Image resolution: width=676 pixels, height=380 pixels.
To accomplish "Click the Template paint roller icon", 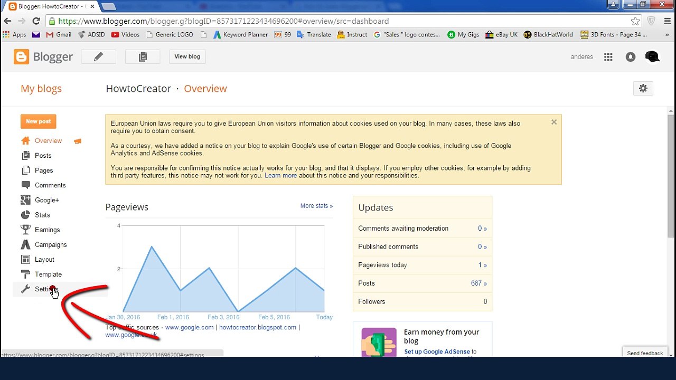I will pos(25,274).
